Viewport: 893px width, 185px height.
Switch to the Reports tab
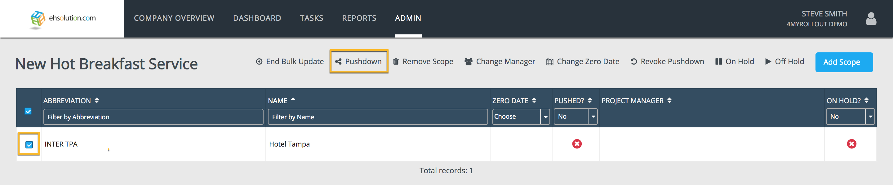[x=359, y=18]
